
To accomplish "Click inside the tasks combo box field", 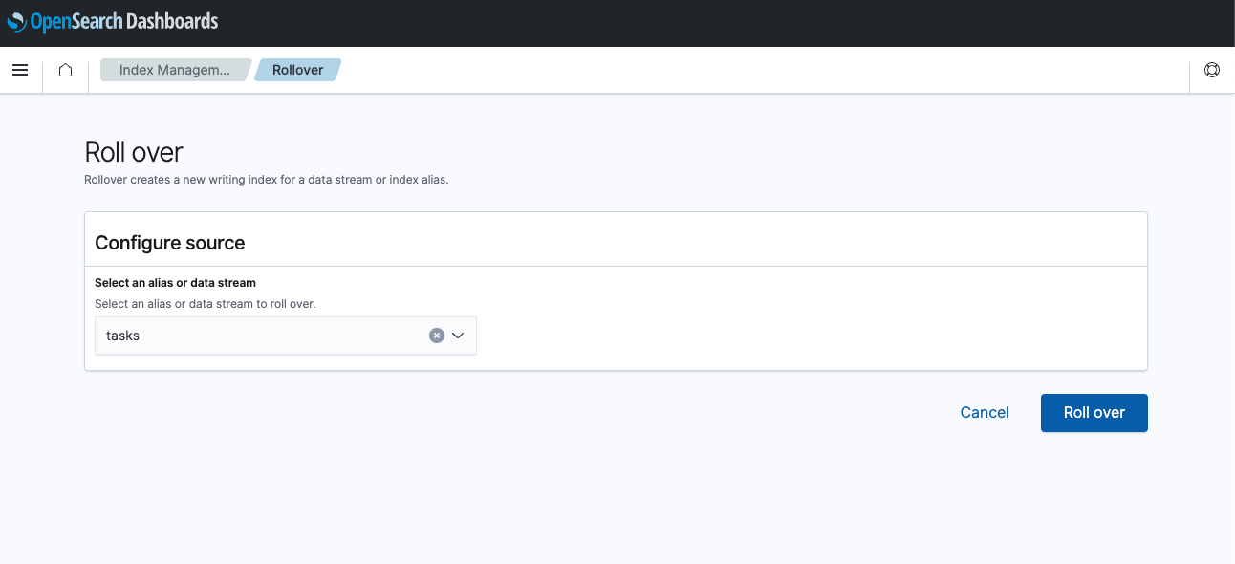I will point(239,335).
